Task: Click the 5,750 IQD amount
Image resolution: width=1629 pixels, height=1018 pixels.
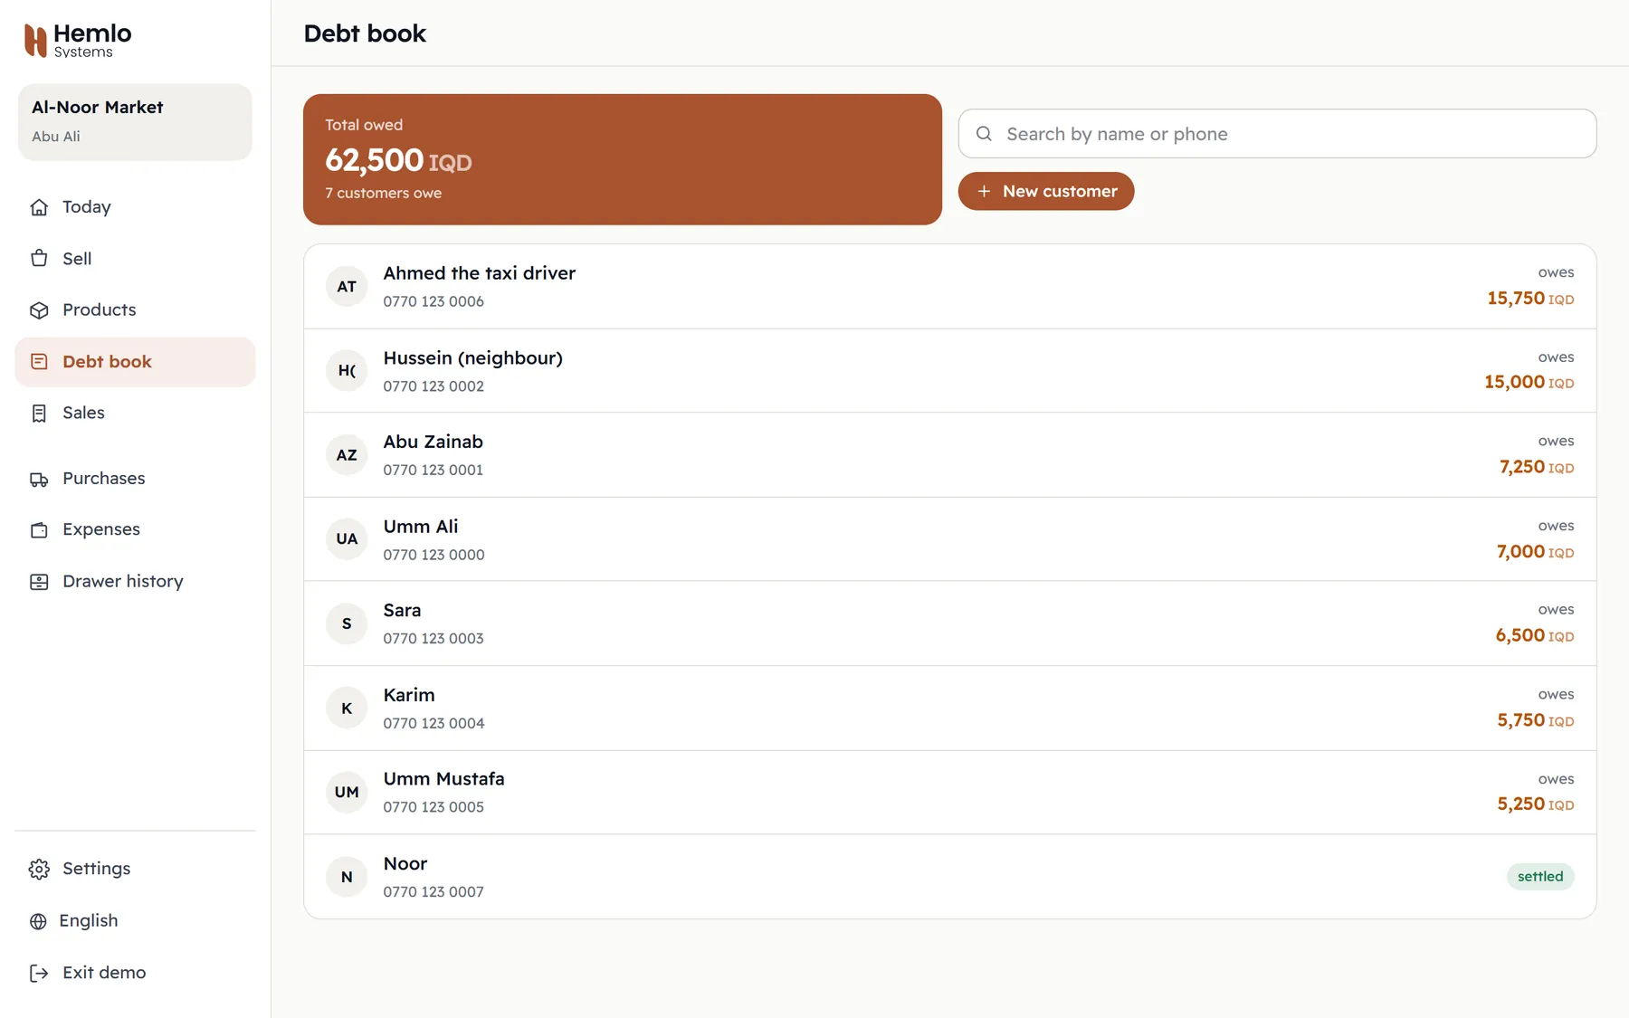Action: pyautogui.click(x=1535, y=720)
